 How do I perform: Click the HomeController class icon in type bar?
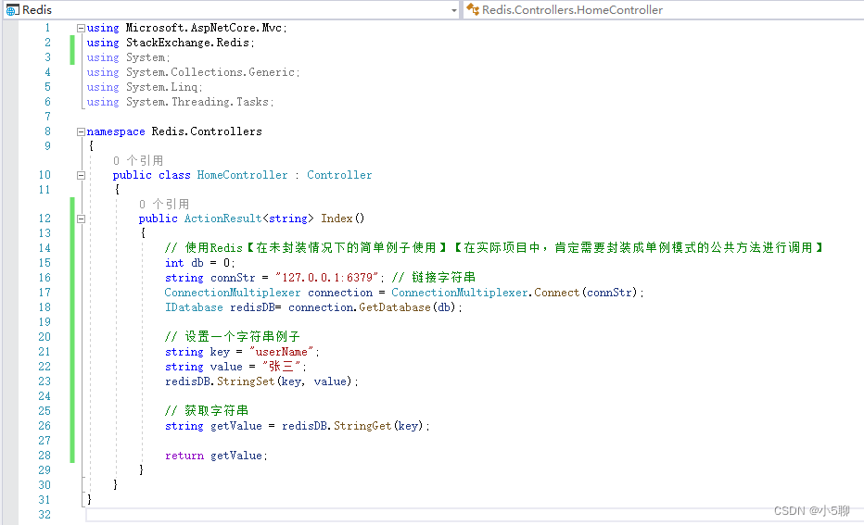point(474,9)
